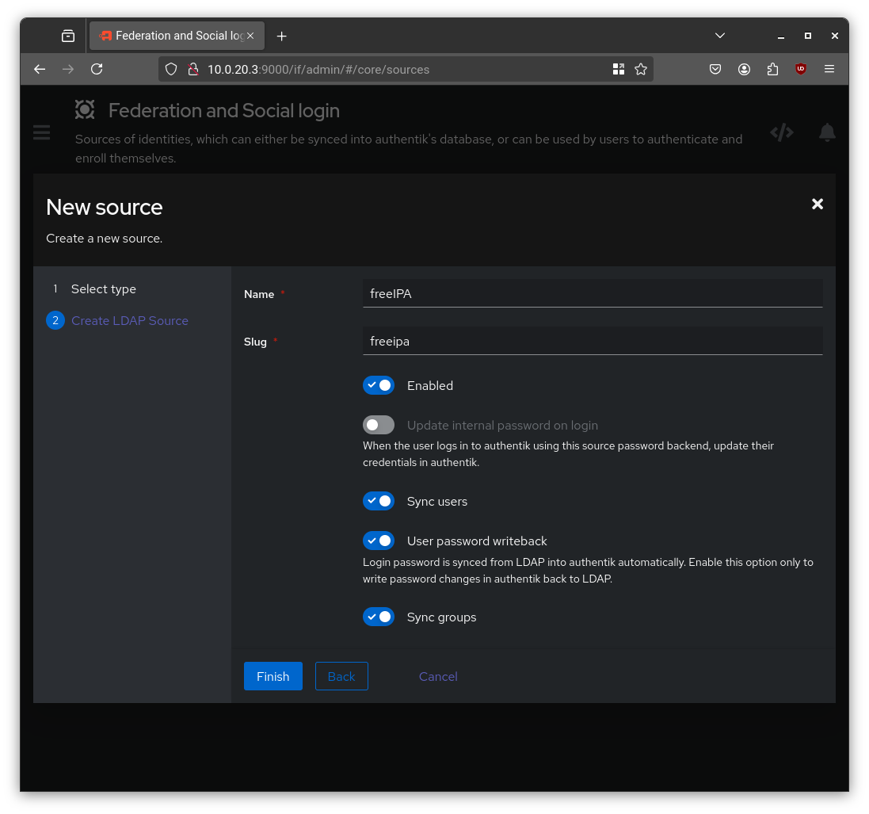This screenshot has height=814, width=869.
Task: Click the Federation and Social login page header icon
Action: pyautogui.click(x=85, y=110)
